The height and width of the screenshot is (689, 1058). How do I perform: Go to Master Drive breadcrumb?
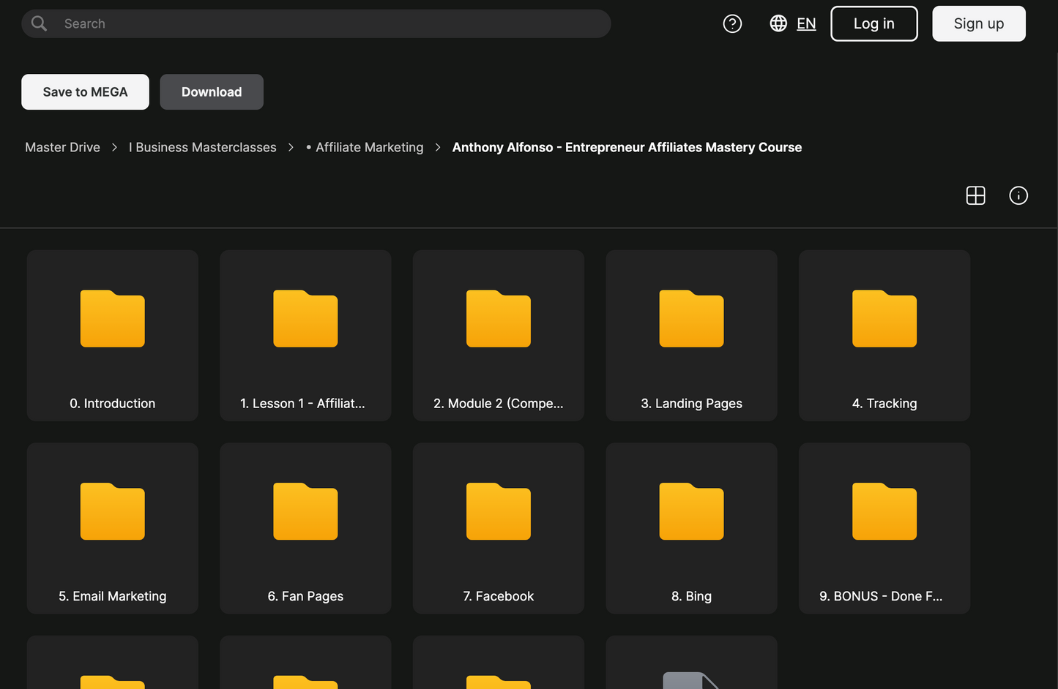pos(62,147)
